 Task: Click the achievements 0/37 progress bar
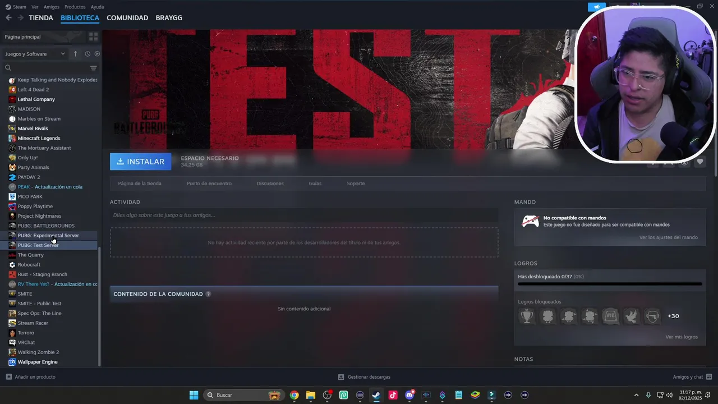pos(610,284)
